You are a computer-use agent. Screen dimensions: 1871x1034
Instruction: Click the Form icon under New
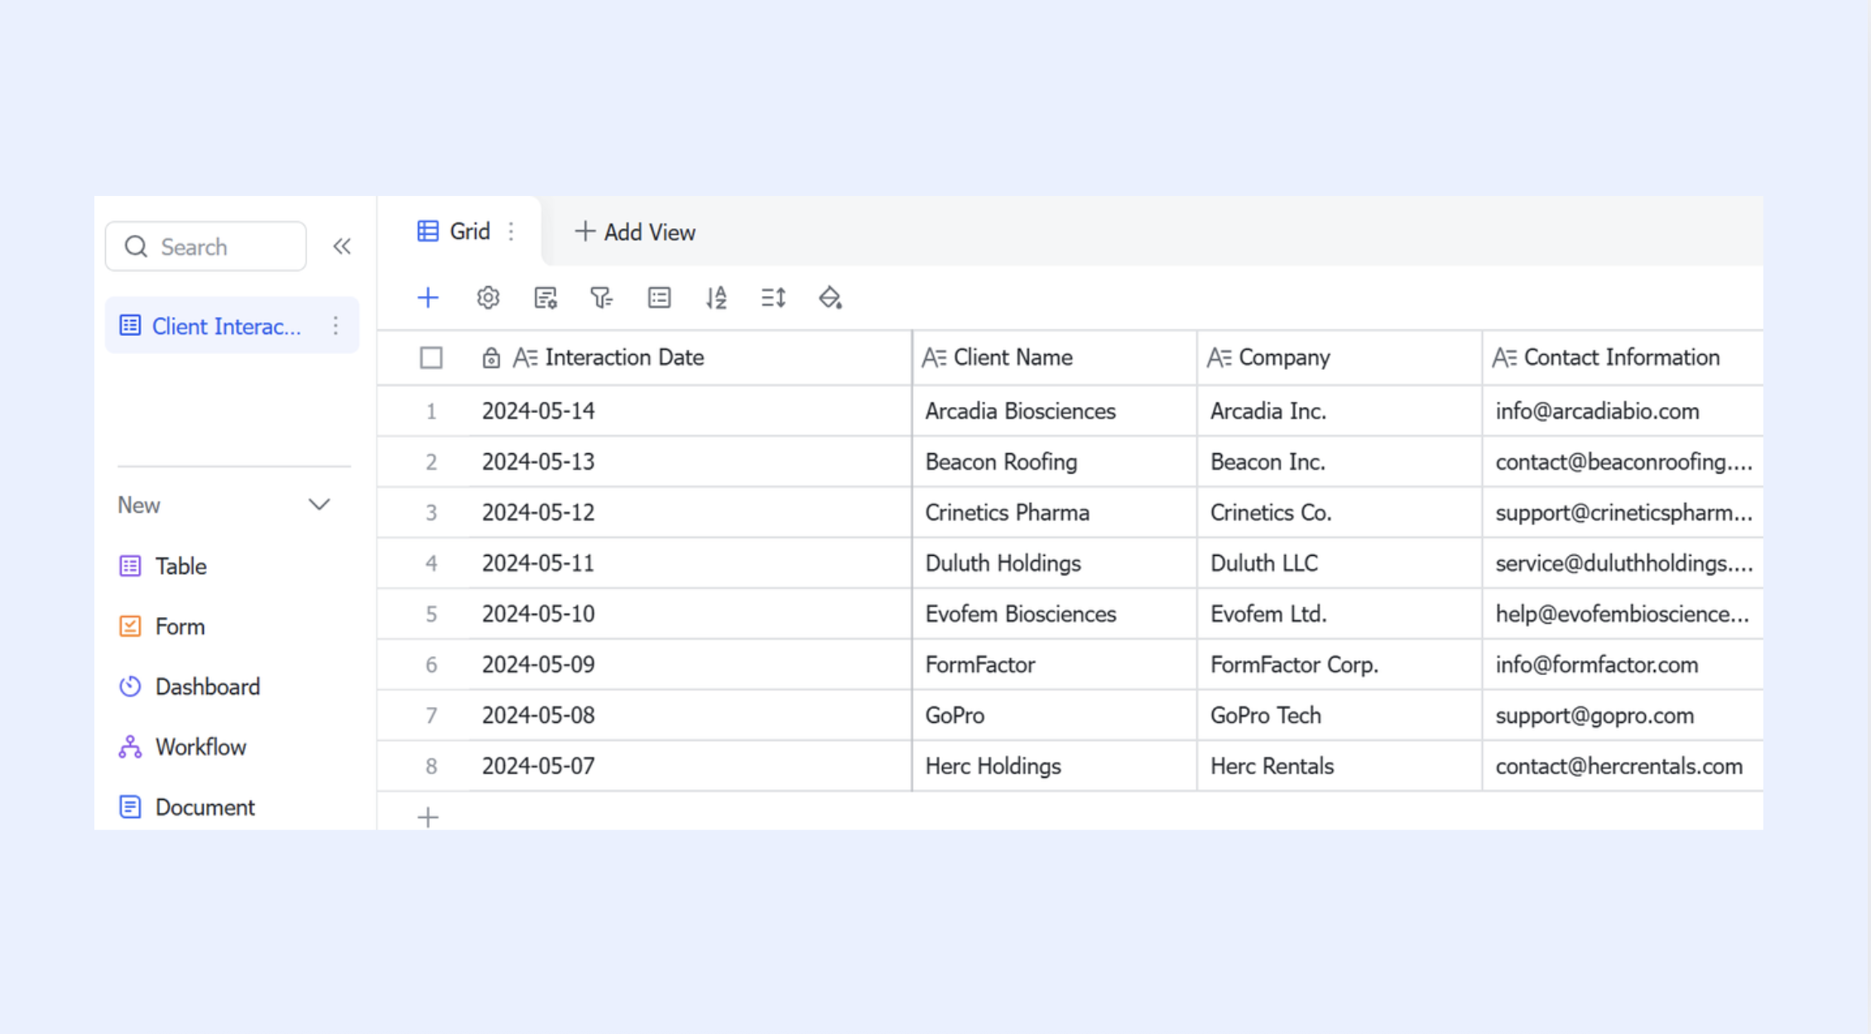click(x=130, y=626)
